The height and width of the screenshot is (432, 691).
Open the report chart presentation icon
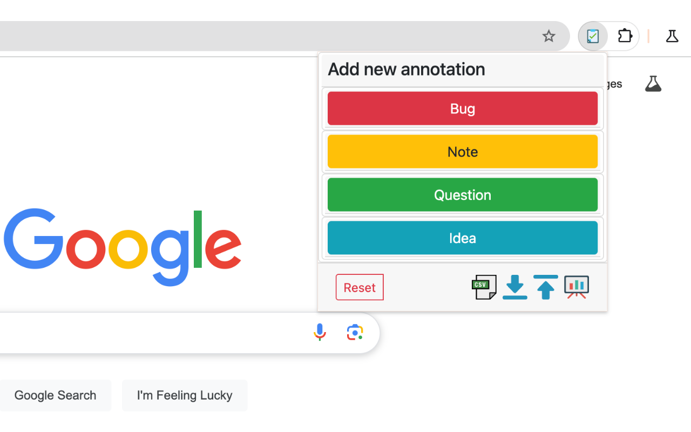click(x=577, y=287)
